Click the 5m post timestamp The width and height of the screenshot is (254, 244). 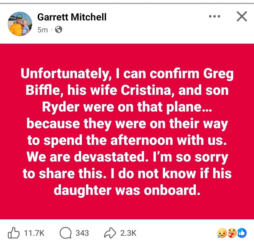[x=42, y=30]
